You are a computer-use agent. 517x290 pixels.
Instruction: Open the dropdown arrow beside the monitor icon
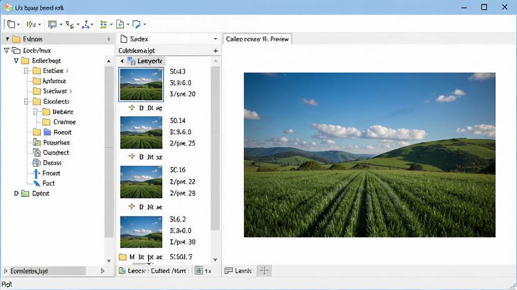(x=61, y=25)
